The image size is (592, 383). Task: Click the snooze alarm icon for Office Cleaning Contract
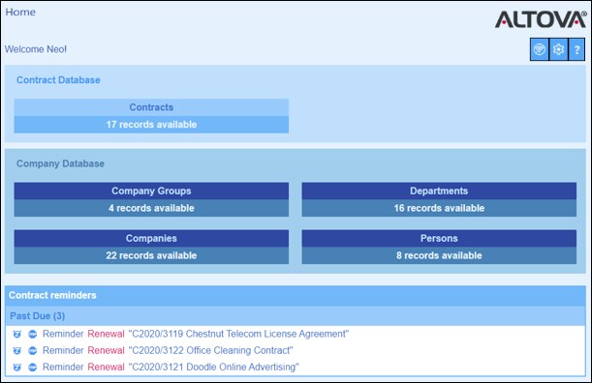17,350
